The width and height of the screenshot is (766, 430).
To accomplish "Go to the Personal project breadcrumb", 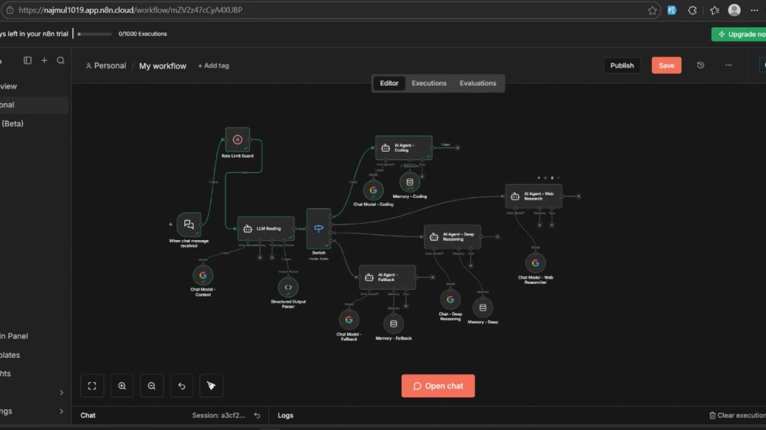I will pos(106,66).
